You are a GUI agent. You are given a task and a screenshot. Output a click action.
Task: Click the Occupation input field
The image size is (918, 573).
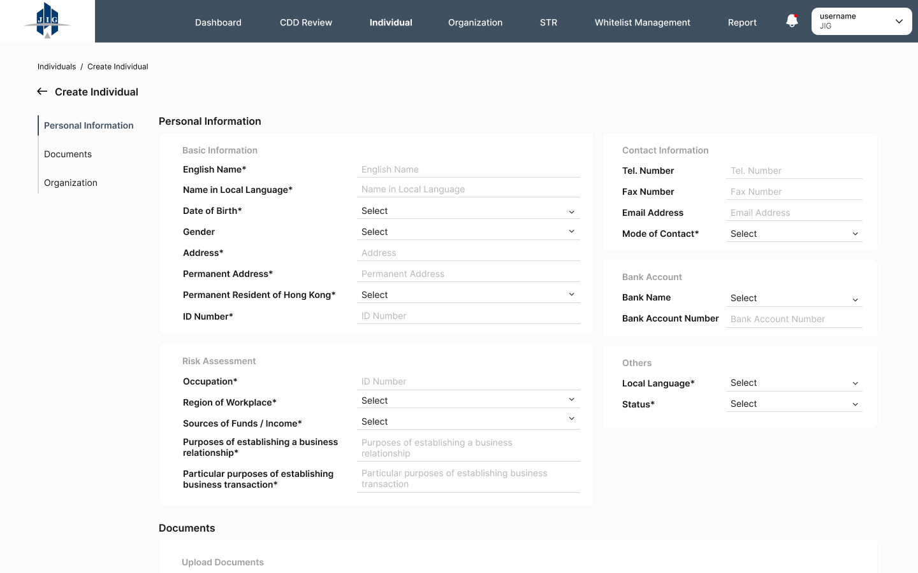pyautogui.click(x=469, y=381)
